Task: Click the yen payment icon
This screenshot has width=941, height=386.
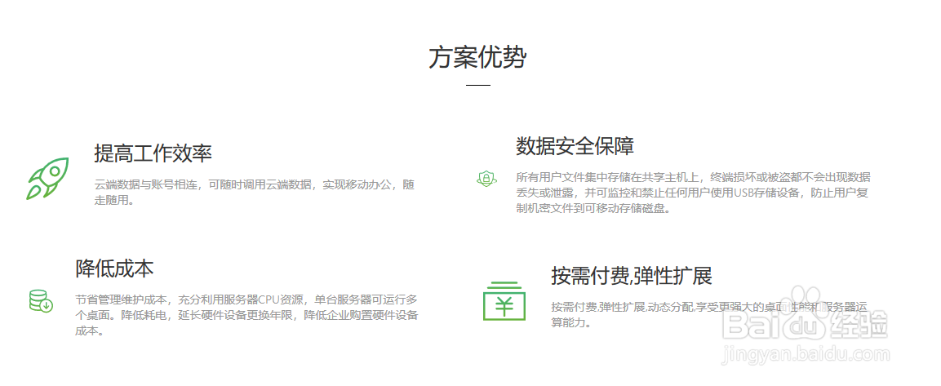Action: click(x=504, y=301)
